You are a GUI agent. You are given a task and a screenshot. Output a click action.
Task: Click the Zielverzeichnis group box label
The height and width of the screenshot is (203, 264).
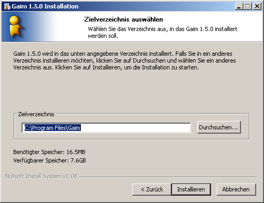pyautogui.click(x=36, y=114)
